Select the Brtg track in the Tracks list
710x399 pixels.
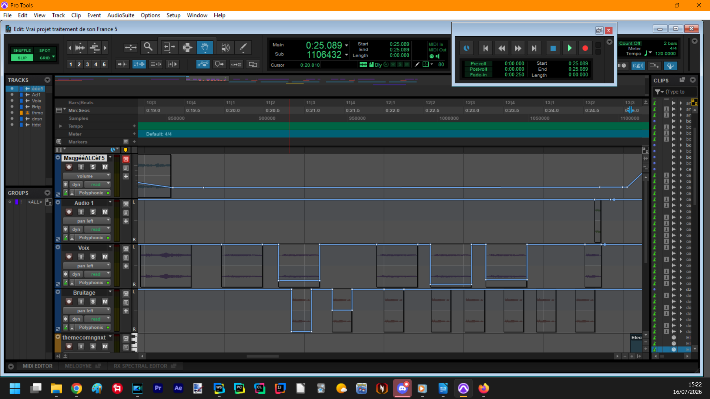click(36, 107)
